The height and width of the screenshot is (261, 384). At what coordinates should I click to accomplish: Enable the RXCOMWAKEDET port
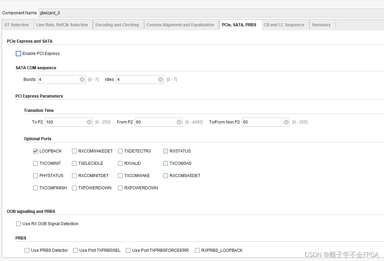[x=74, y=151]
